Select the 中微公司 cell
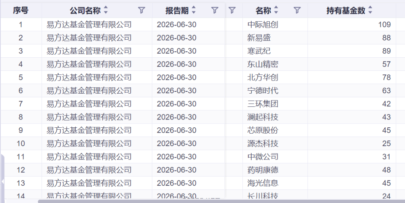The height and width of the screenshot is (203, 405). coord(275,157)
